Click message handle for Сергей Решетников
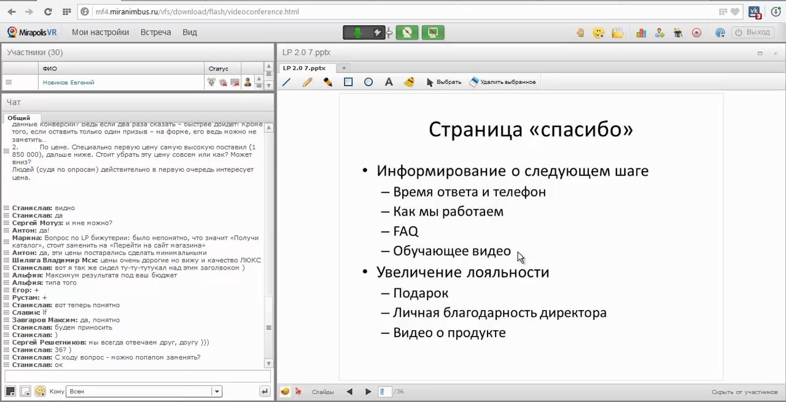This screenshot has width=786, height=402. point(7,342)
